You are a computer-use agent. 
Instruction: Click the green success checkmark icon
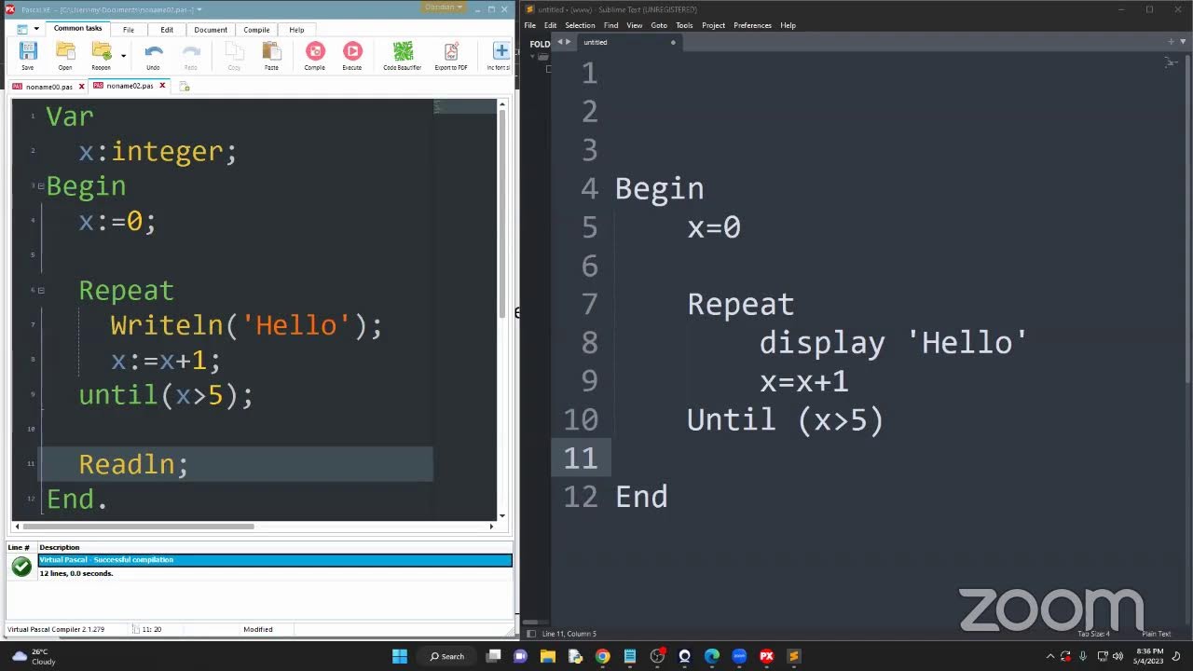[x=21, y=567]
